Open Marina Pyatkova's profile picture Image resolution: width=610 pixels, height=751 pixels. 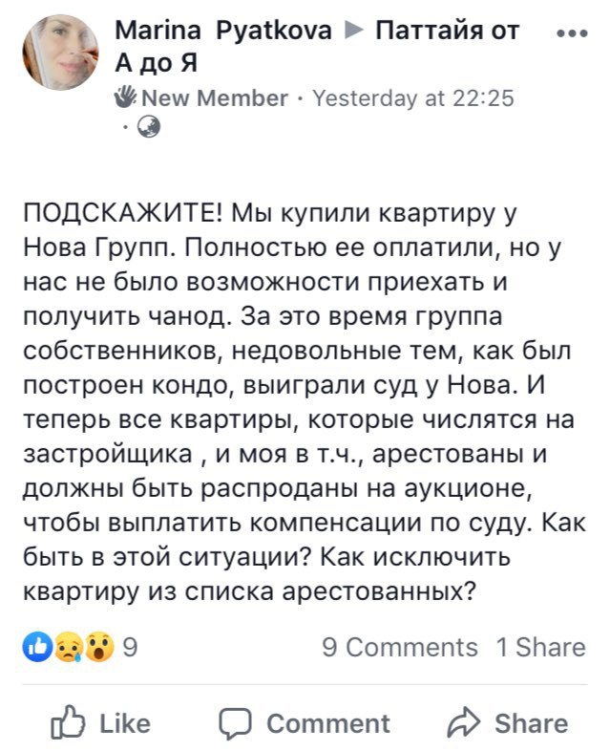tap(61, 53)
